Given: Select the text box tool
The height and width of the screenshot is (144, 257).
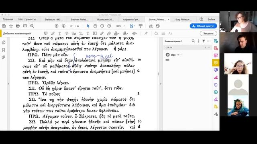Looking at the screenshot, I should (x=95, y=34).
